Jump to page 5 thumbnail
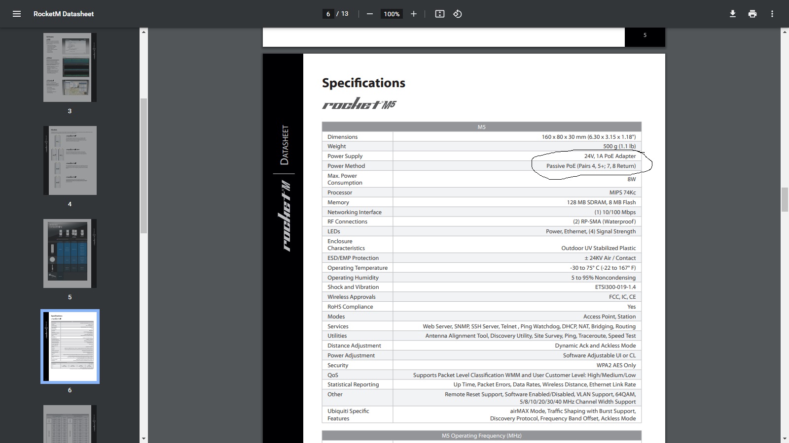 pyautogui.click(x=70, y=253)
